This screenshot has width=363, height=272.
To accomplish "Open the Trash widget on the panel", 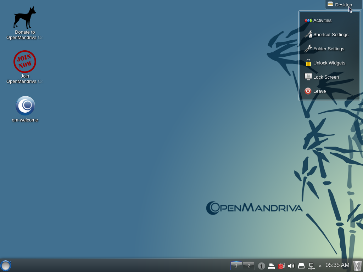I will pos(357,265).
